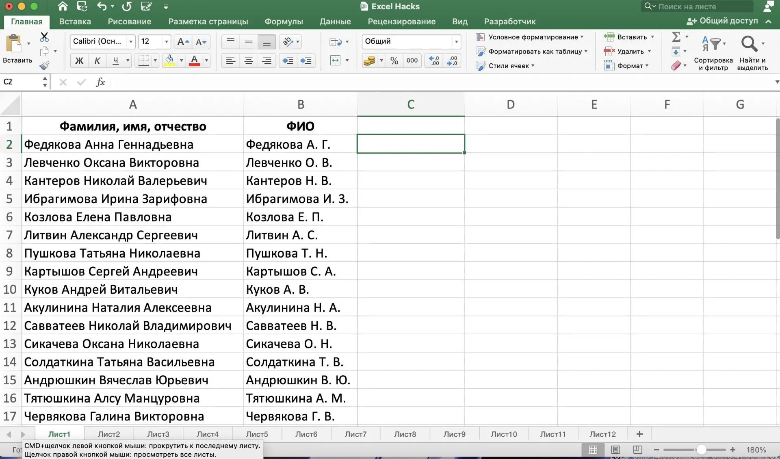Toggle bold (Ж) formatting
The height and width of the screenshot is (459, 780).
[79, 60]
